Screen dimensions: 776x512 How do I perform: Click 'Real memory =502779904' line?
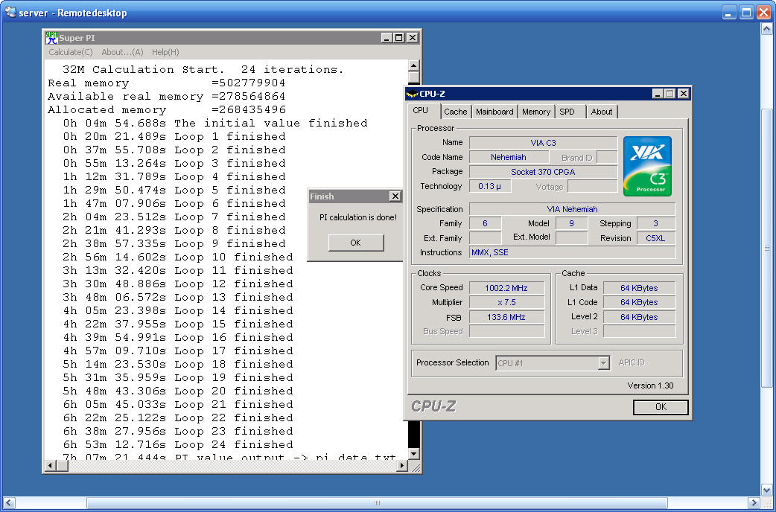(167, 83)
